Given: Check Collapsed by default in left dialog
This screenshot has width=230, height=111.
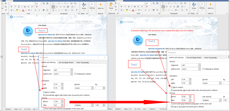Looking at the screenshot, I should coord(75,74).
